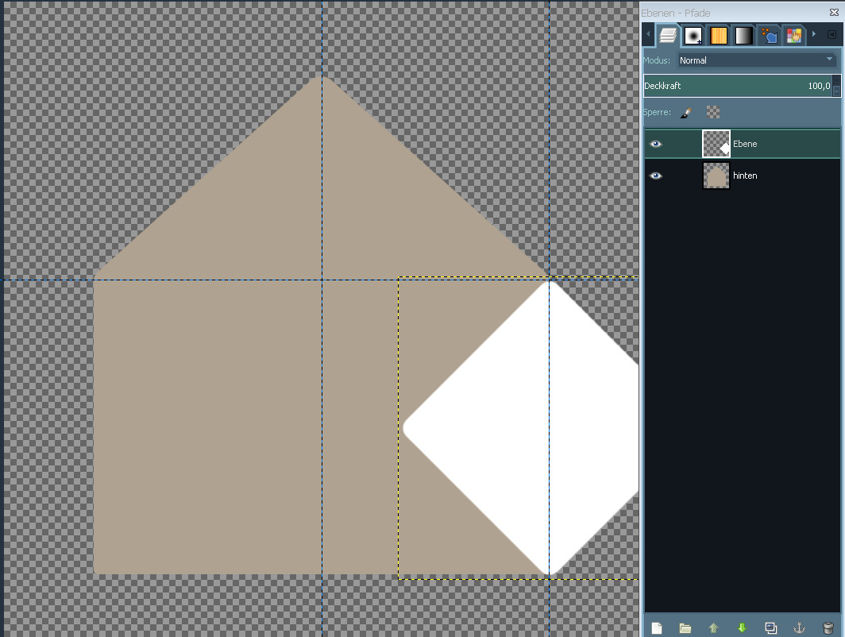Raise the layer with the up arrow
This screenshot has height=637, width=845.
[x=713, y=628]
